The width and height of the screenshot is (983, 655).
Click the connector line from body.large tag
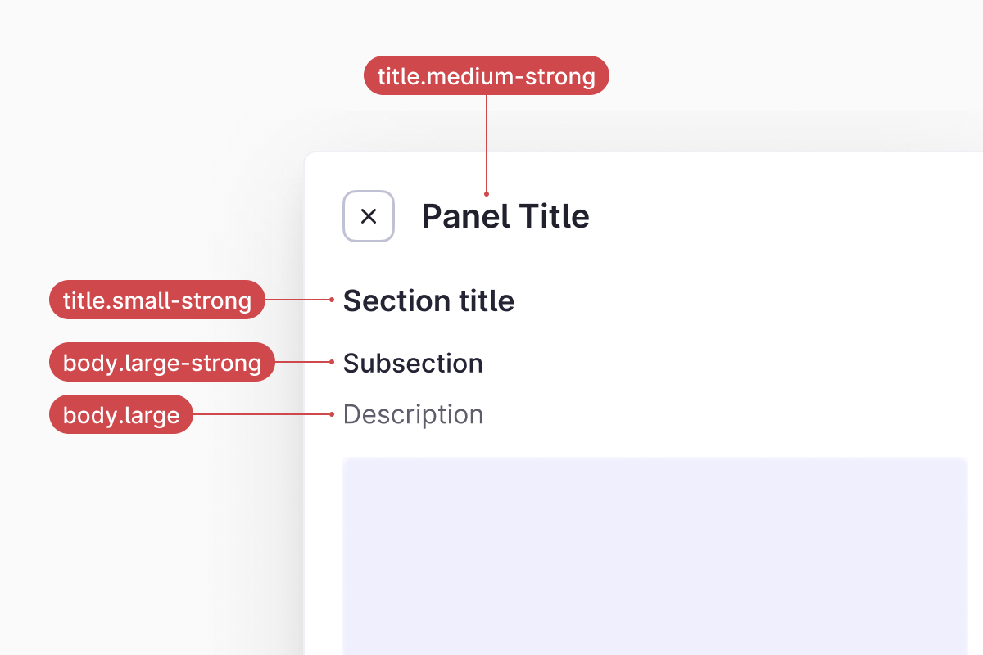tap(262, 414)
